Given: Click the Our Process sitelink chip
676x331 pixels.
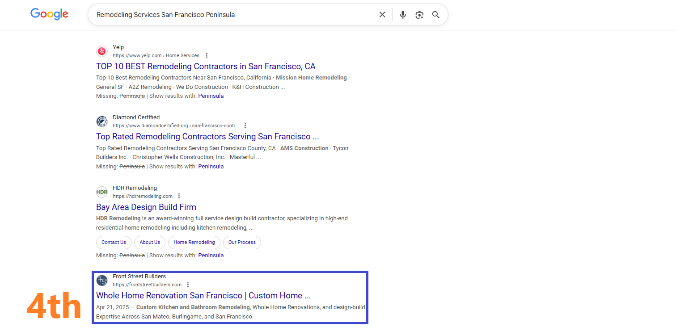Looking at the screenshot, I should click(242, 243).
